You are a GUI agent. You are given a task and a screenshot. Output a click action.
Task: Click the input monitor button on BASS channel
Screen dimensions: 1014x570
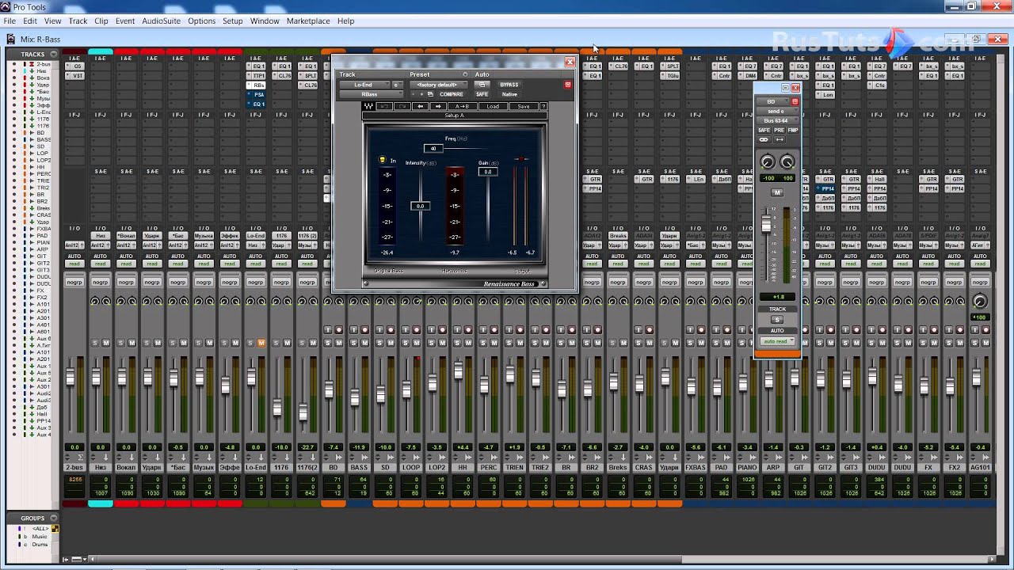354,329
